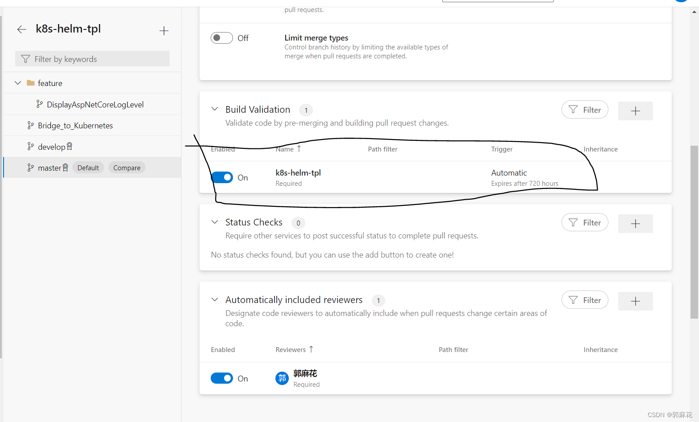Click the plus icon to add a status check

click(x=635, y=223)
